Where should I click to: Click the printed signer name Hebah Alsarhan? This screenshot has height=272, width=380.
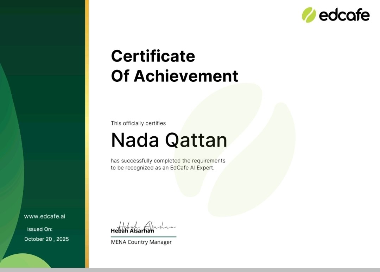[132, 231]
